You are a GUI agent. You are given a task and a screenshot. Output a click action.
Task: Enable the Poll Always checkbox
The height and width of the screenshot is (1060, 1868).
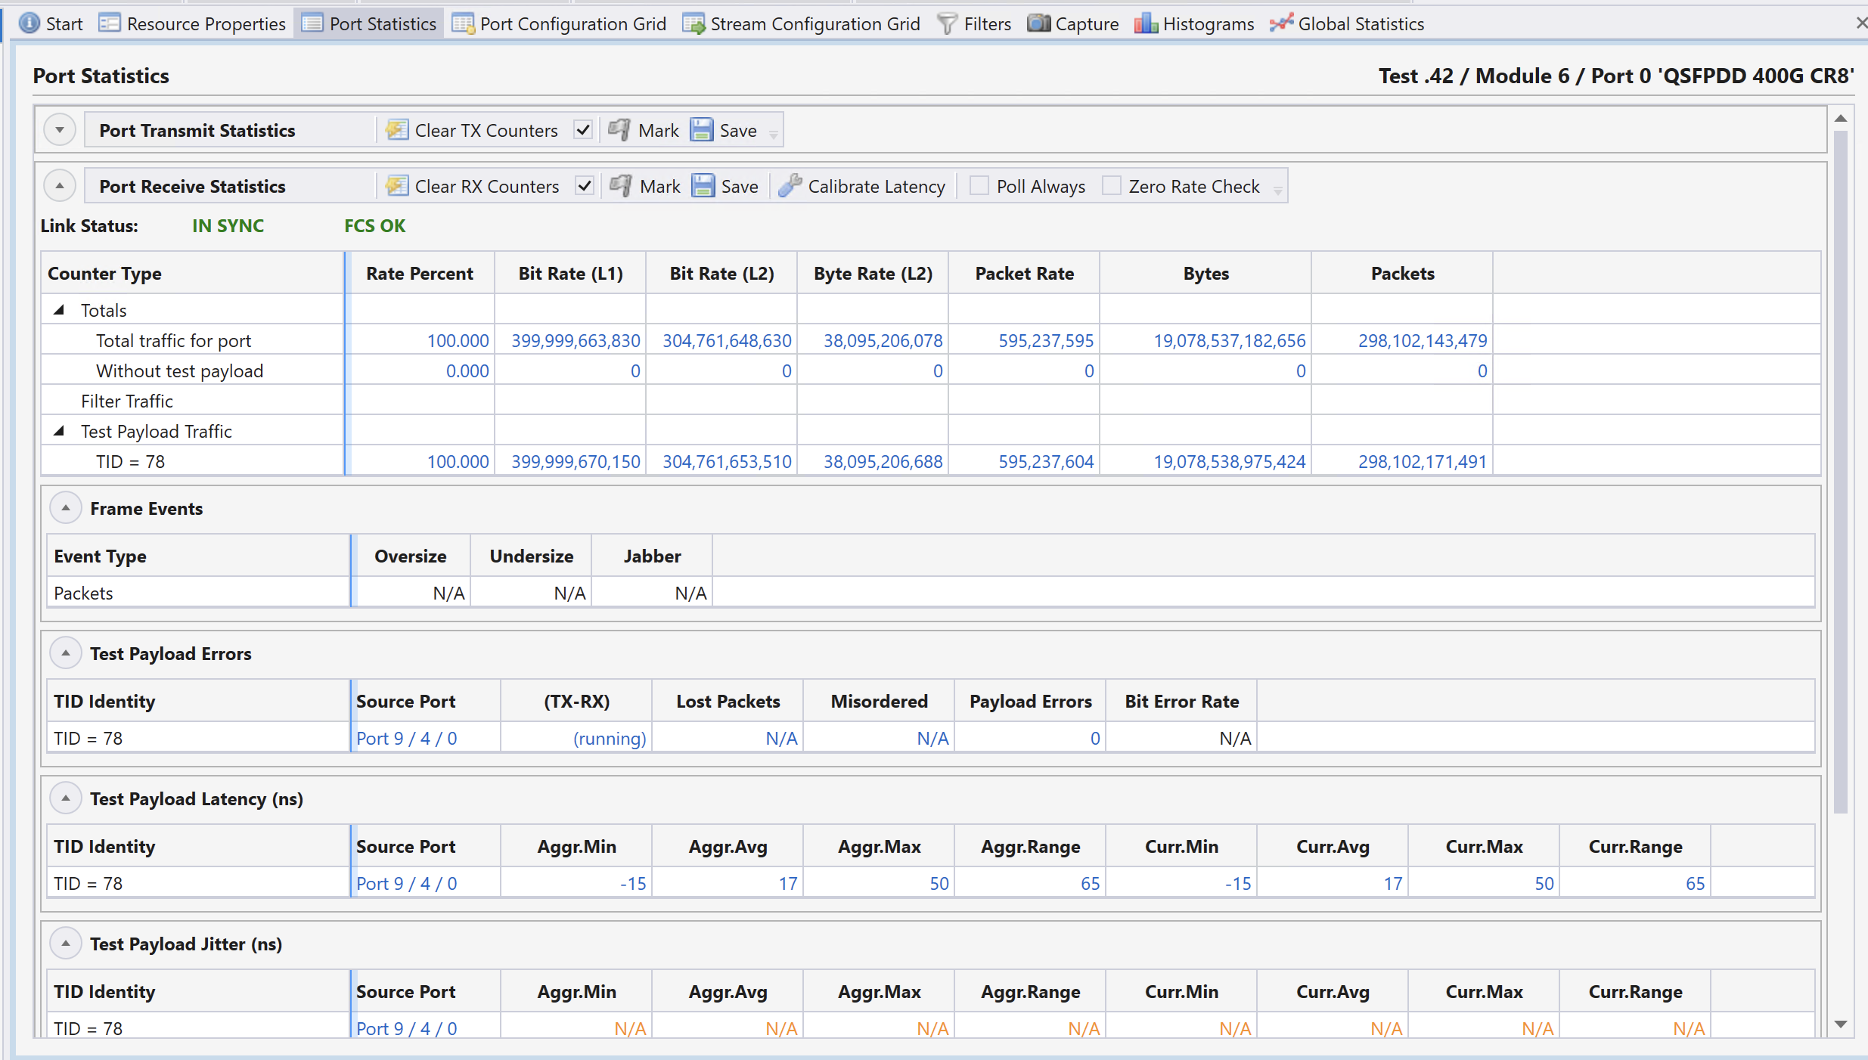pyautogui.click(x=979, y=186)
